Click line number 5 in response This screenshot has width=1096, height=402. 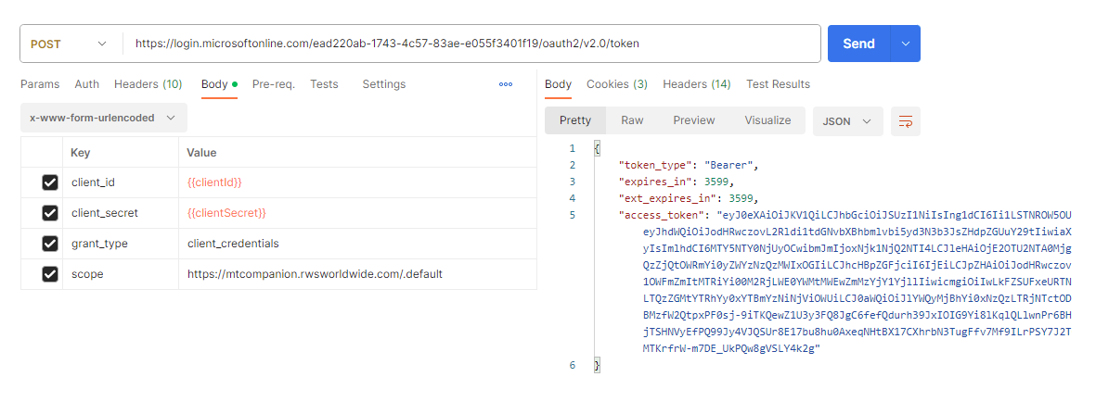click(573, 216)
